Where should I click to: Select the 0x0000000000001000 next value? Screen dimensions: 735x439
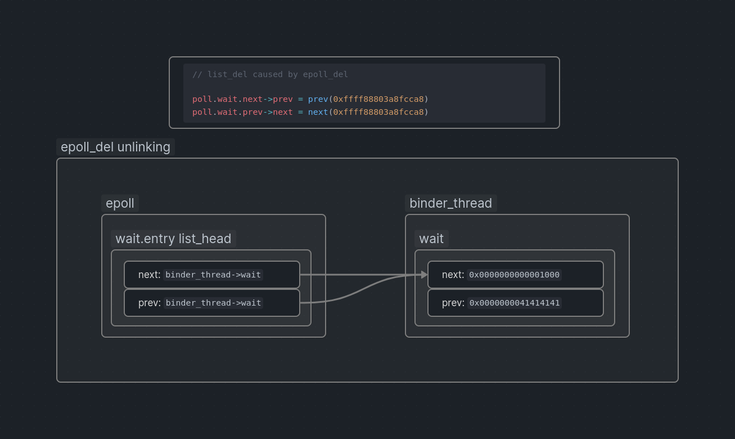(514, 275)
